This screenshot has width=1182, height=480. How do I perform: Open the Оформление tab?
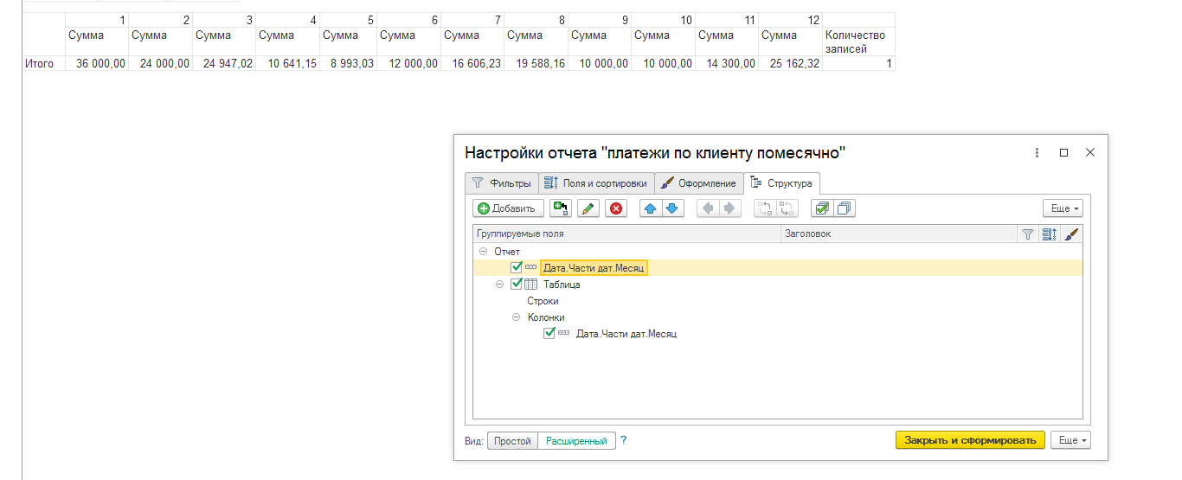[x=699, y=183]
